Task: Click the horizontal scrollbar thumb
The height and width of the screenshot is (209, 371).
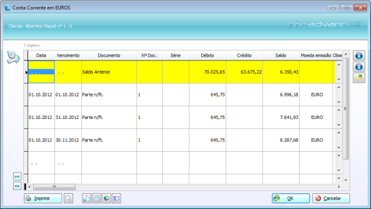Action: point(55,187)
